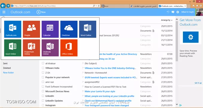Screen dimensions: 203x108
Task: Open the Calendar tile
Action: click(x=50, y=29)
